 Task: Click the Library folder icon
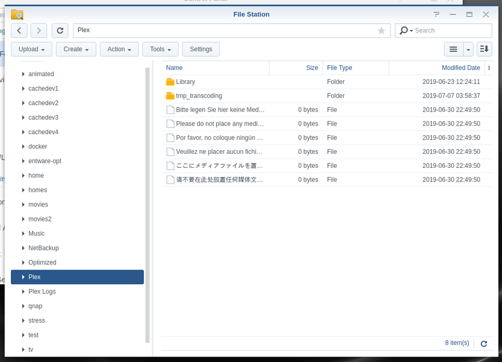[x=170, y=82]
